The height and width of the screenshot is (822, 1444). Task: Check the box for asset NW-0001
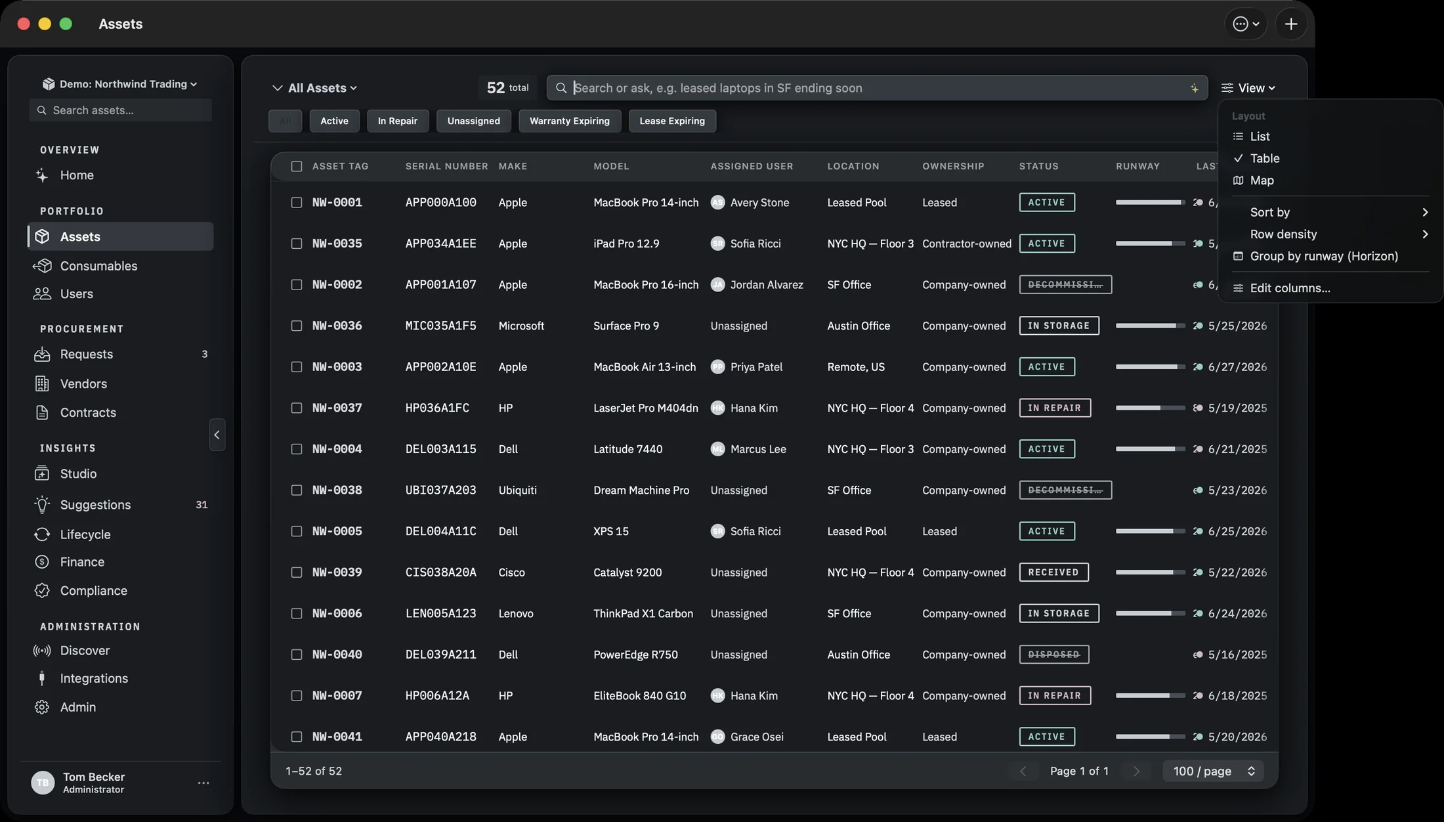click(x=297, y=203)
